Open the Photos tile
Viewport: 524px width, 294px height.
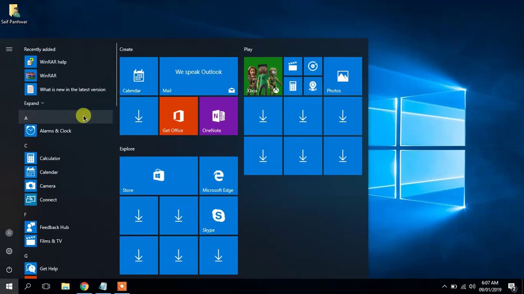coord(342,76)
